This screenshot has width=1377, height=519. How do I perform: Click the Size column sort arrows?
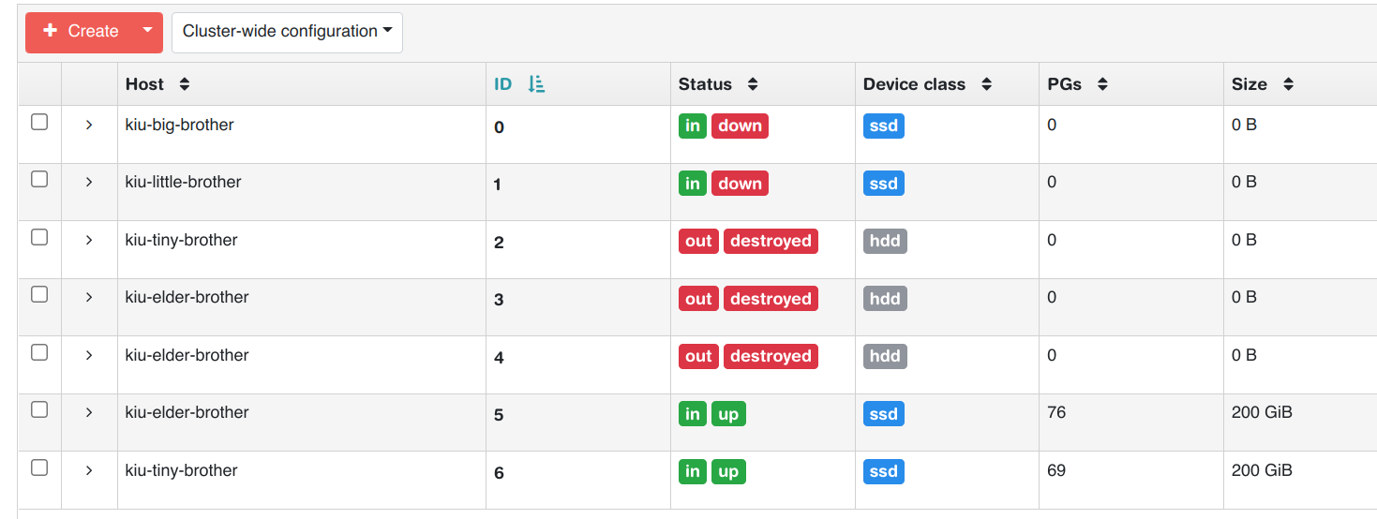(1288, 84)
